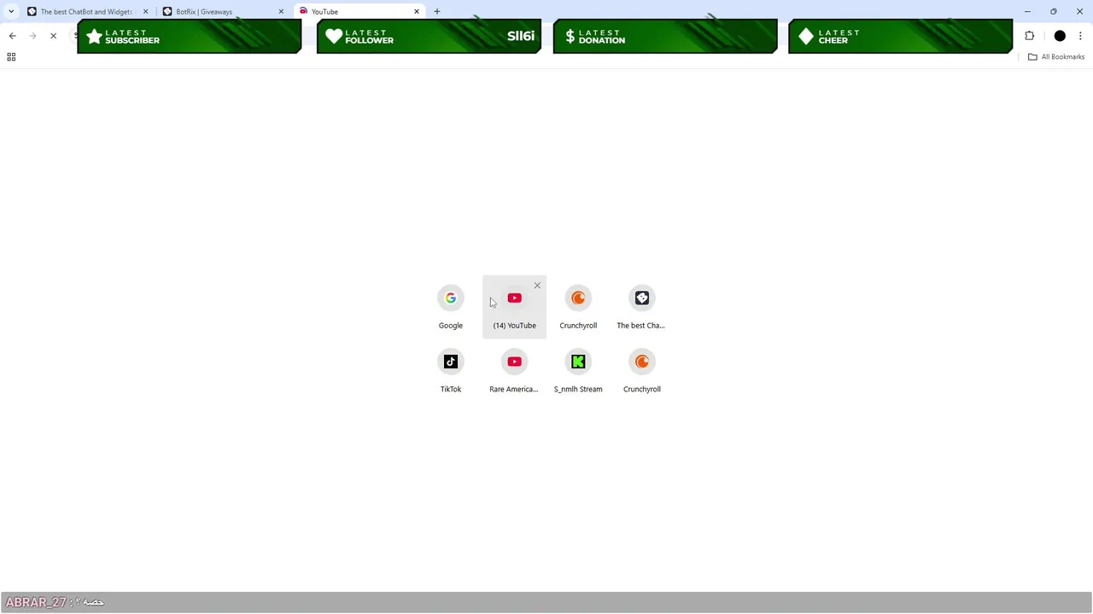Open The best Cha... shortcut tile
Viewport: 1093px width, 614px height.
(641, 307)
